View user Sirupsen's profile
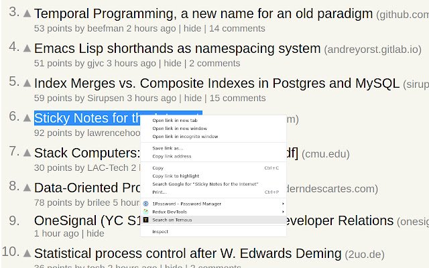Viewport: 429px width, 268px height. point(106,98)
